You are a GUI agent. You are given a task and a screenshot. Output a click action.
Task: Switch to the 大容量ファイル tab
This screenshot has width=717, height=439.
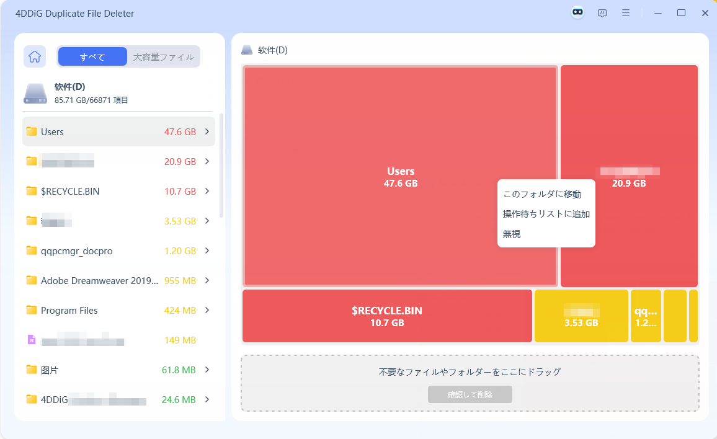click(163, 56)
